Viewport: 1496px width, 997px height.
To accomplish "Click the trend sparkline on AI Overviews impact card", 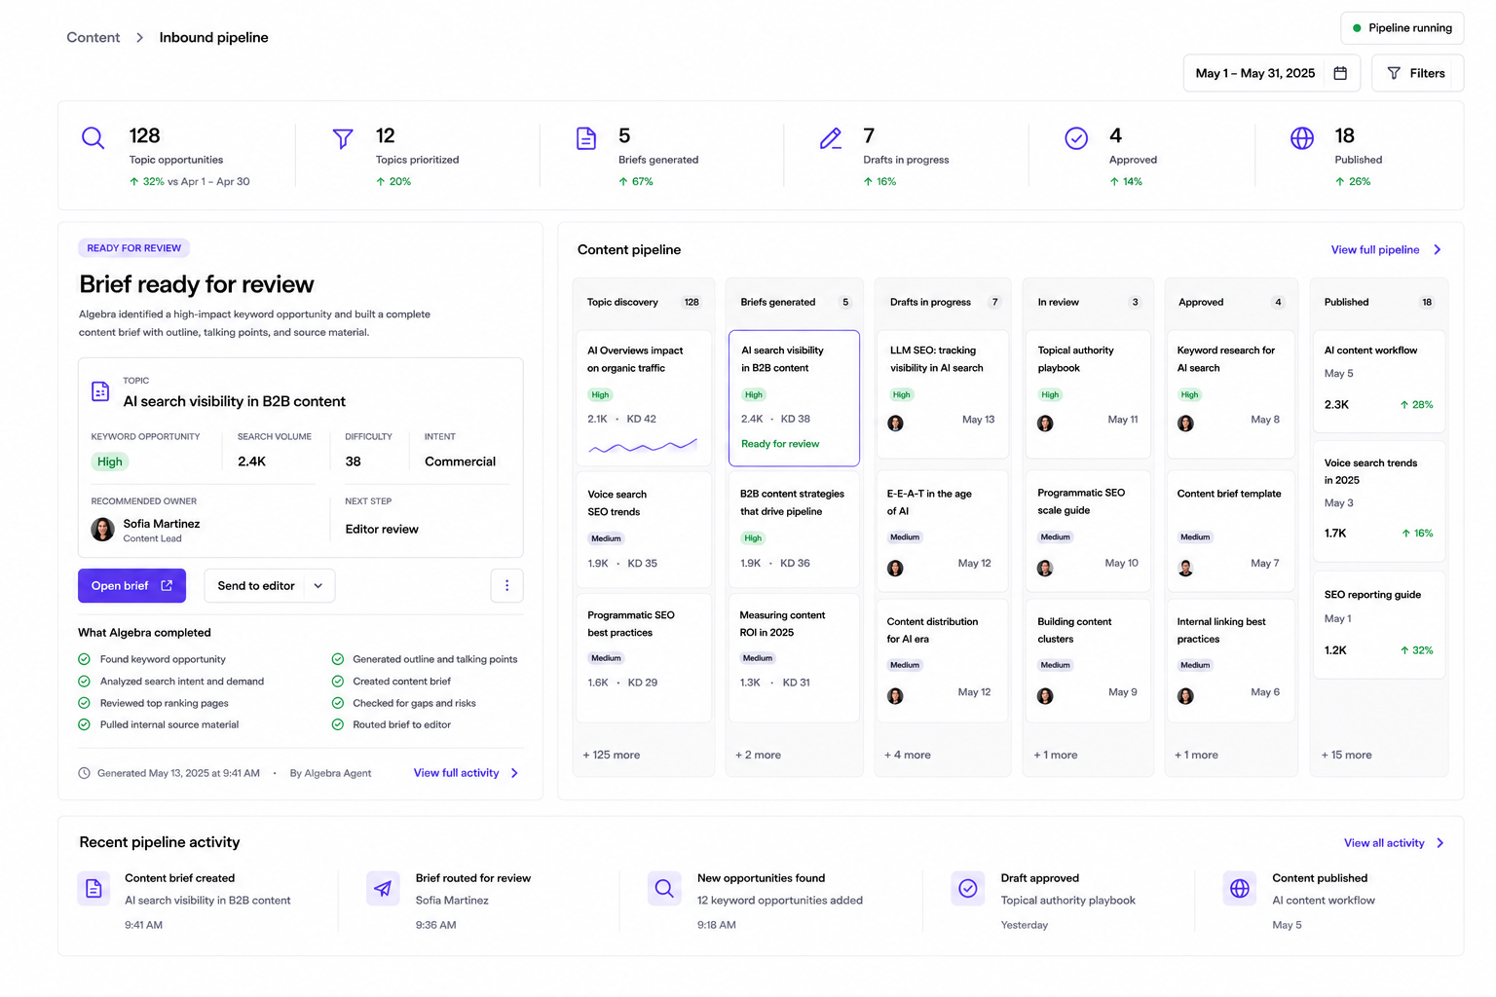I will point(643,447).
